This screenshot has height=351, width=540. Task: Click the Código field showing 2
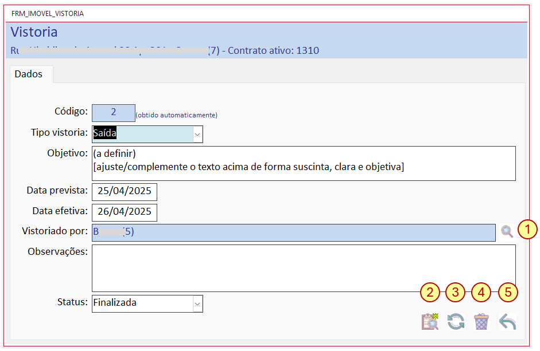tap(113, 113)
